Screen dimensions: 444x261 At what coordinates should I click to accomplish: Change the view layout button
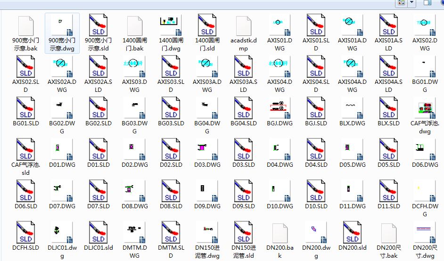[402, 3]
